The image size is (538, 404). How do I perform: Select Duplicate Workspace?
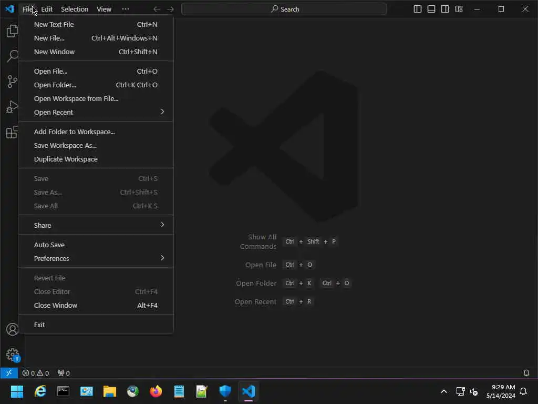96,159
